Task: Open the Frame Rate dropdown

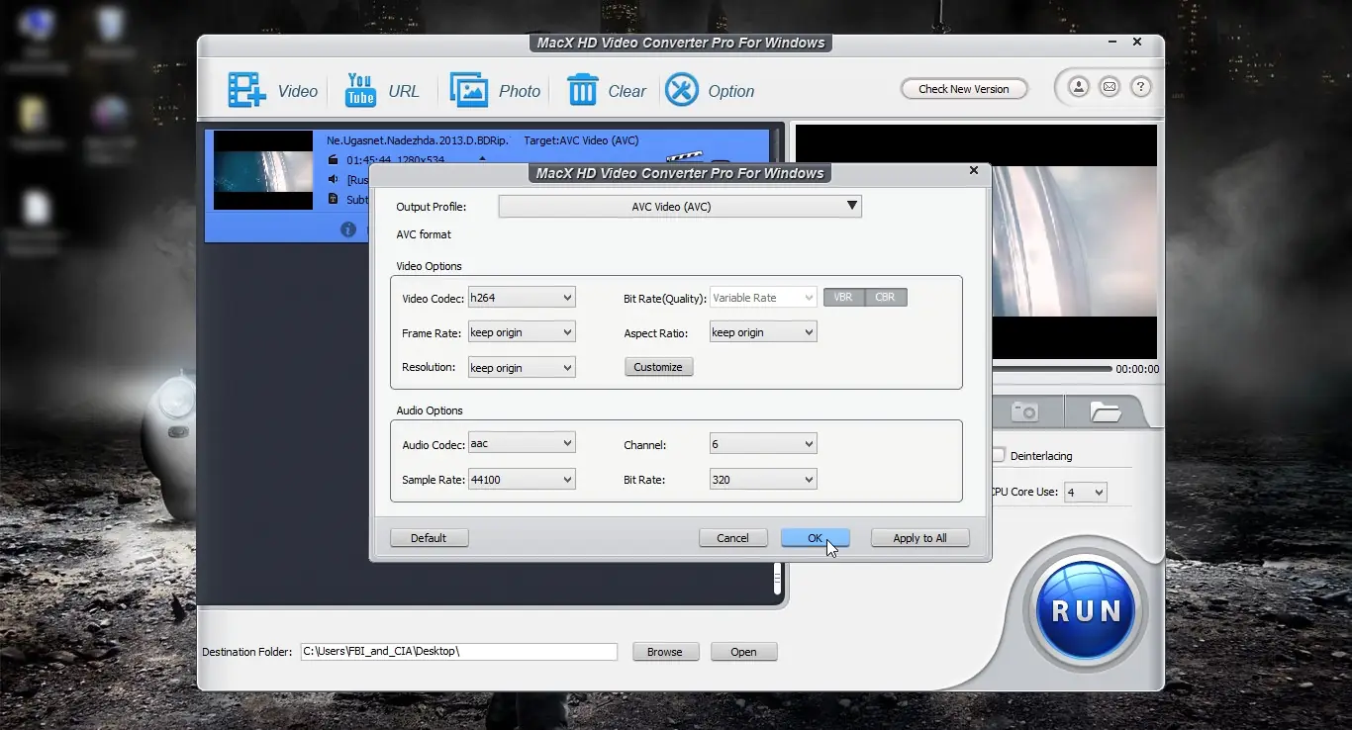Action: [522, 332]
